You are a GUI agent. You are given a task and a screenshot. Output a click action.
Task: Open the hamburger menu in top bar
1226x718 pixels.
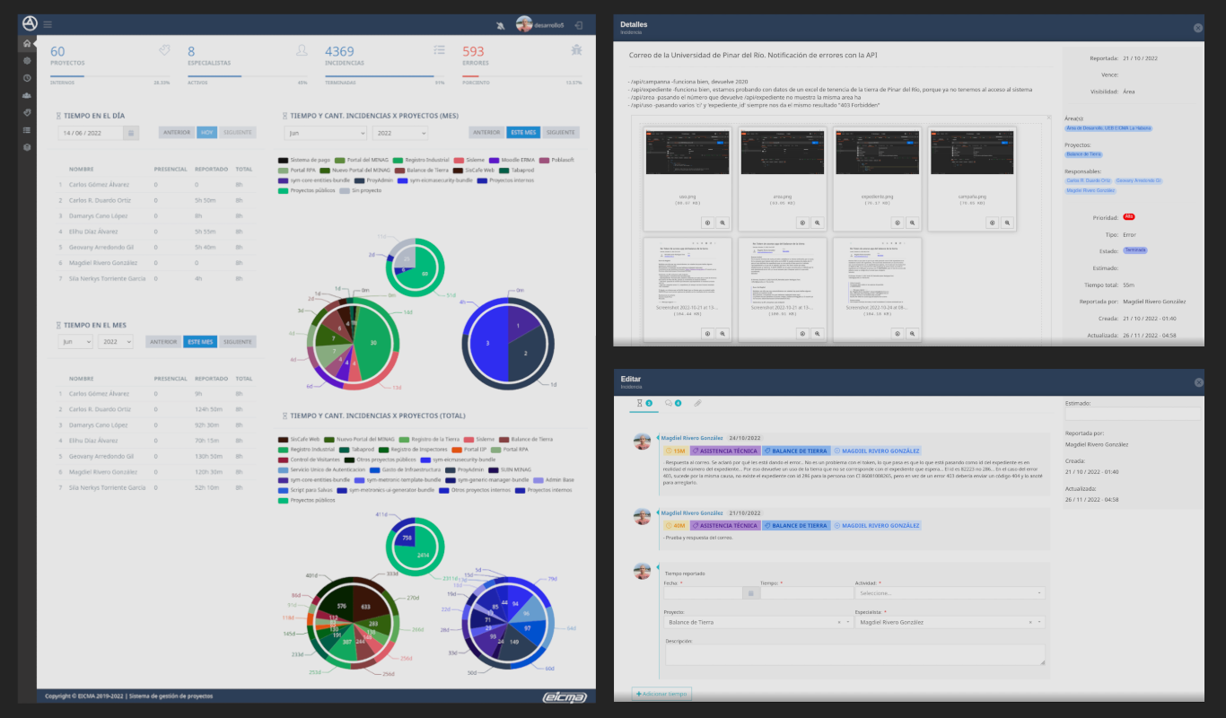[x=48, y=24]
